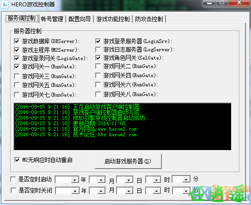
Task: Disable 游戏登录网关 (LoginGate) checkbox
Action: 17,58
